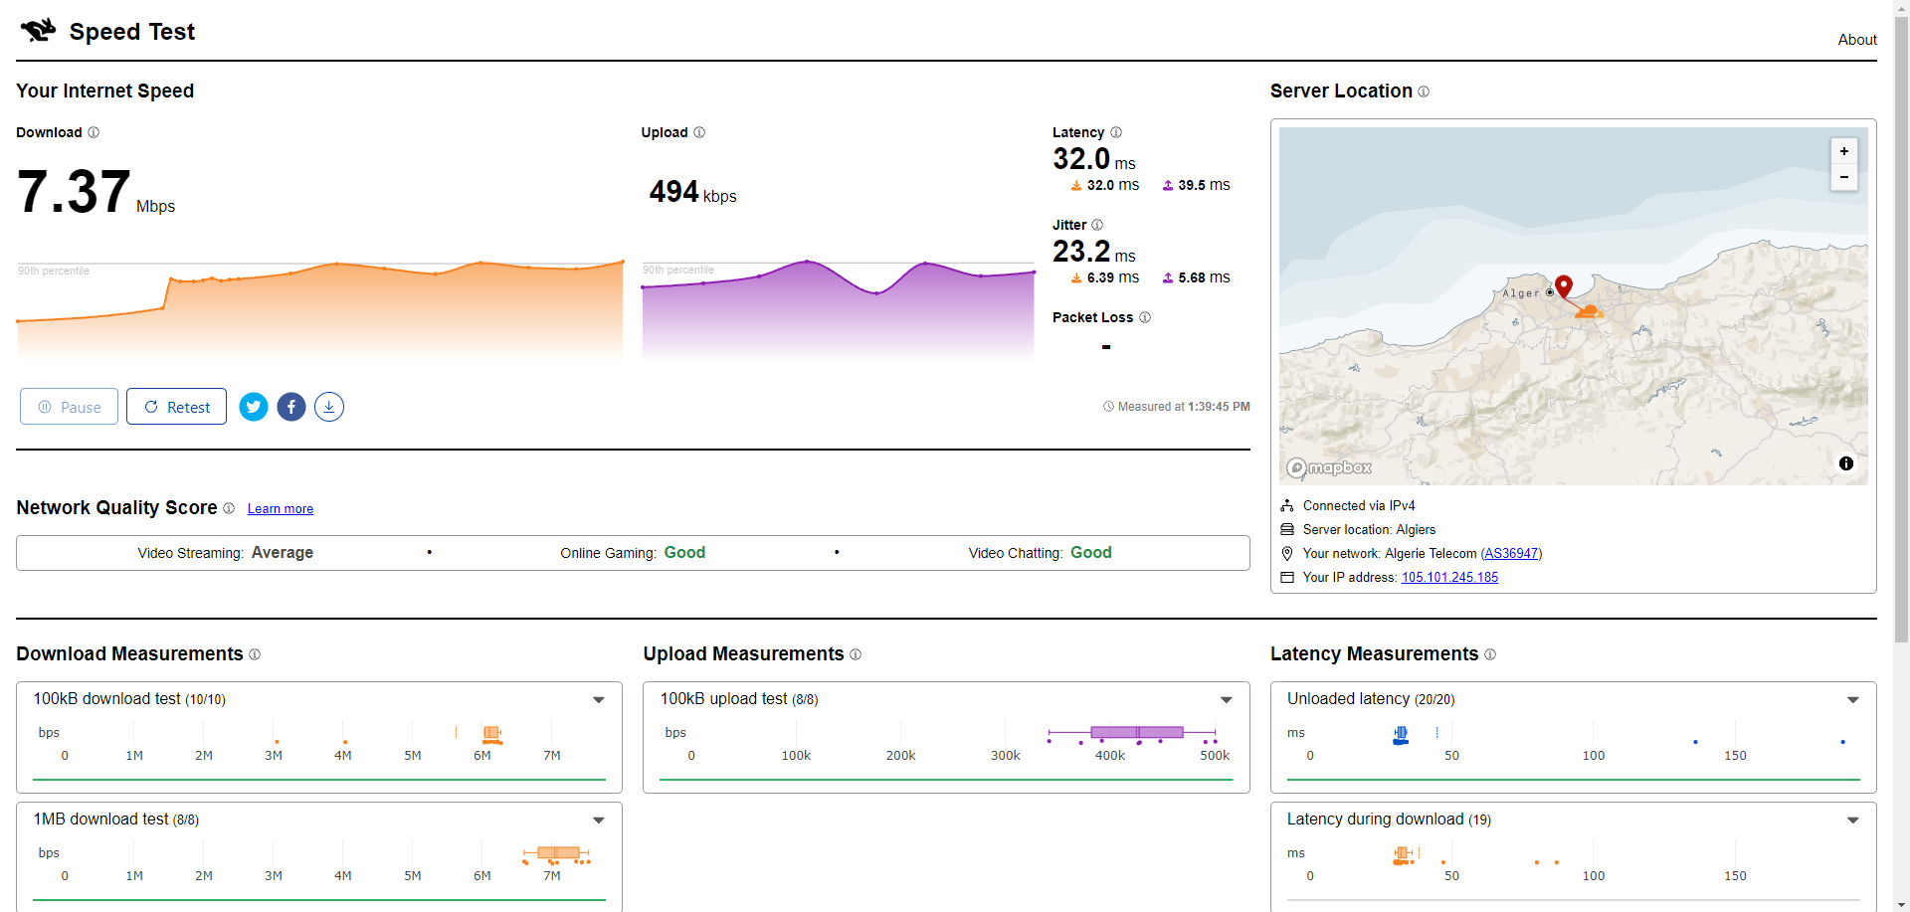The width and height of the screenshot is (1910, 912).
Task: Zoom in on the server map
Action: point(1844,151)
